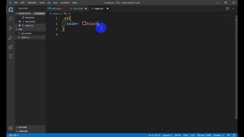Click the color property on line 2
Image resolution: width=244 pixels, height=137 pixels.
point(72,24)
